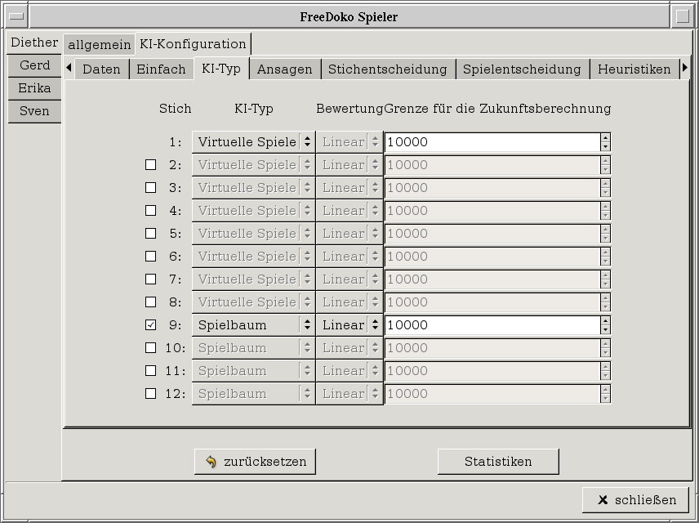699x523 pixels.
Task: Open the Stichentscheidung tab
Action: point(387,69)
